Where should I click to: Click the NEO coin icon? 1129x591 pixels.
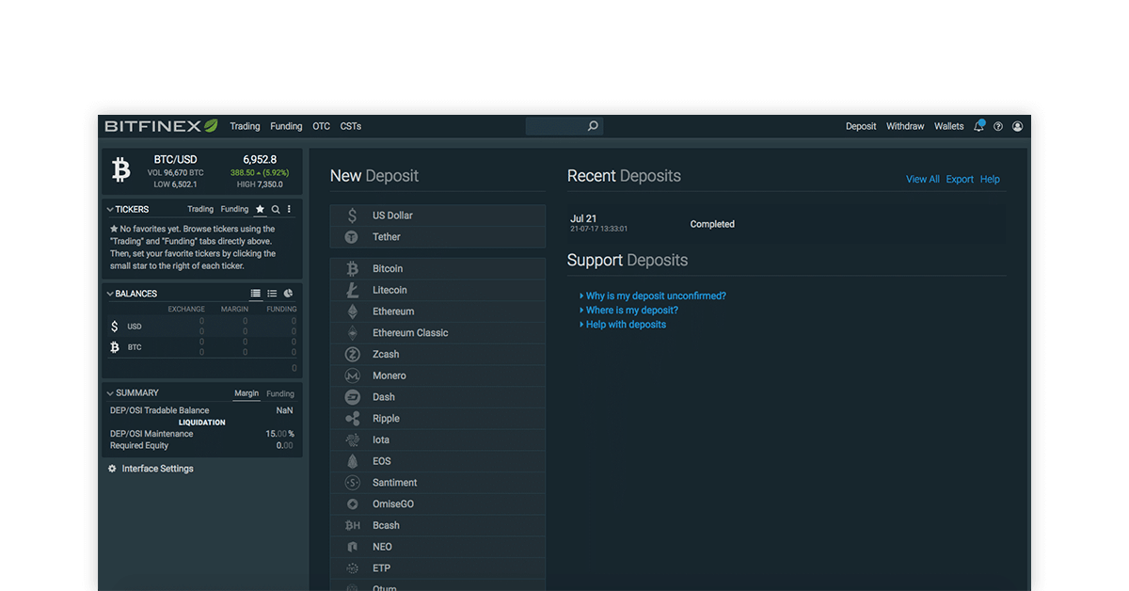(353, 547)
